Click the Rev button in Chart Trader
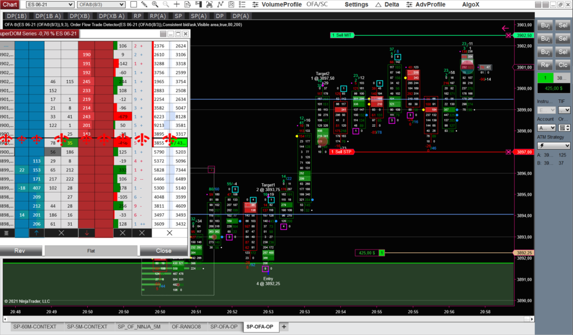The height and width of the screenshot is (335, 573). coord(545,65)
